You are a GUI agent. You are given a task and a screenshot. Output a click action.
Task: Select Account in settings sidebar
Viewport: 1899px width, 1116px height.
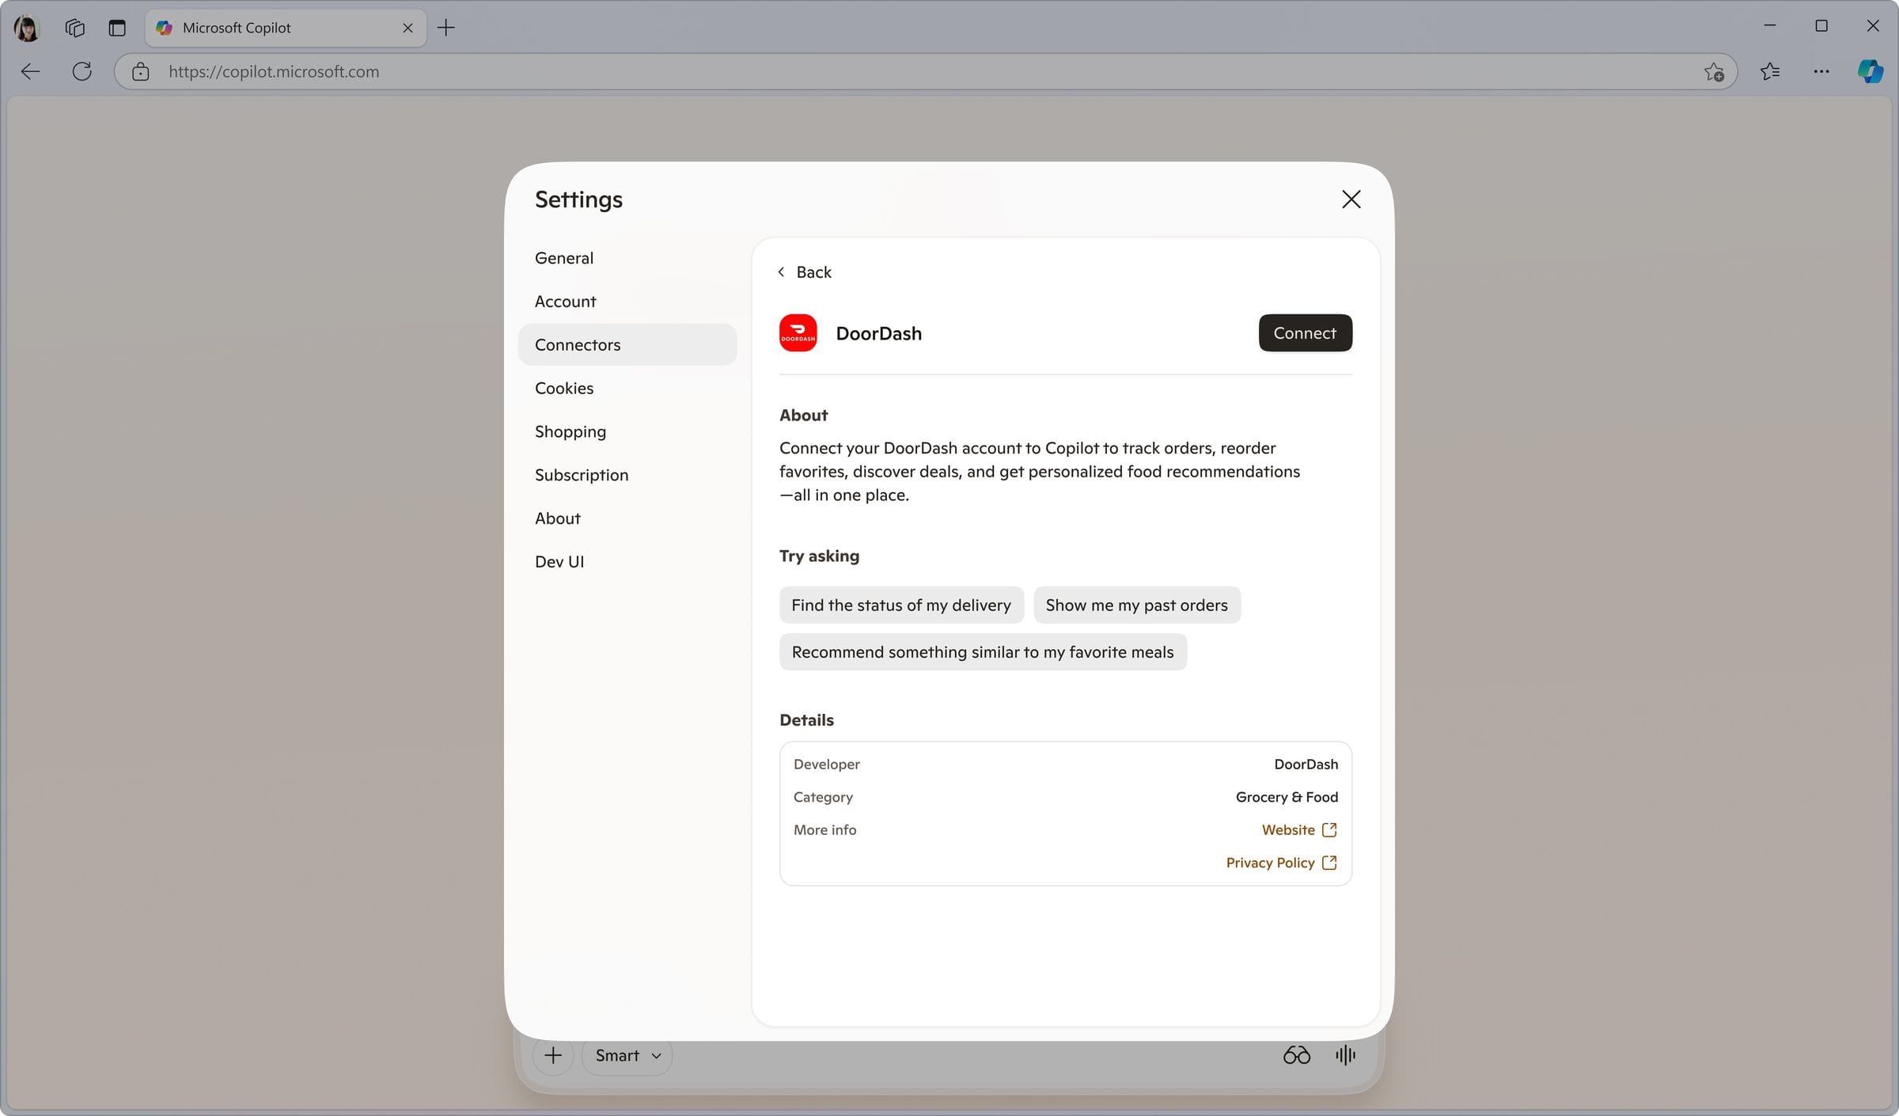627,302
